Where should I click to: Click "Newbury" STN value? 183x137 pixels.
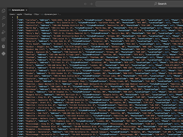coord(30,60)
